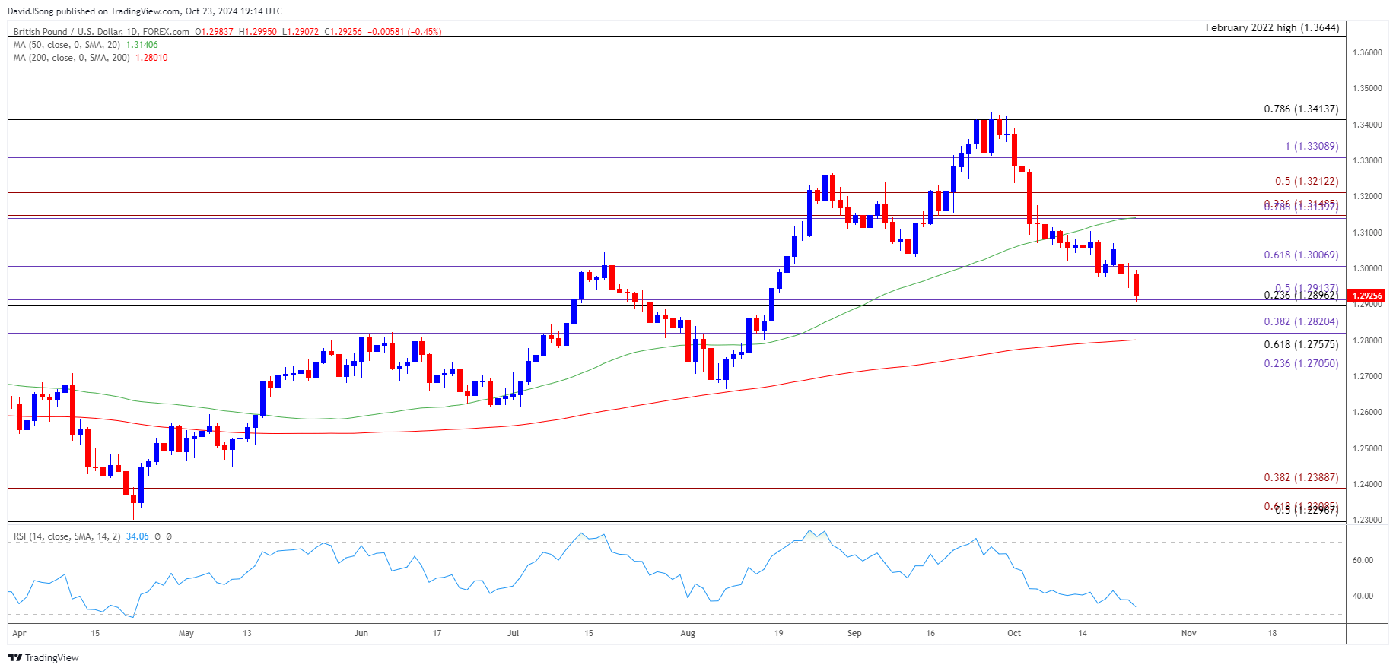Click the 1.35000 price axis tick
This screenshot has height=671, width=1396.
[x=1366, y=88]
